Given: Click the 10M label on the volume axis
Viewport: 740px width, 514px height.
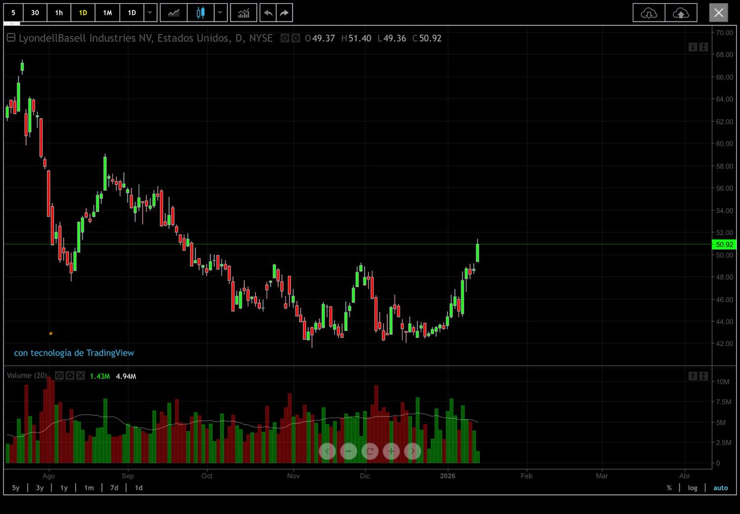Looking at the screenshot, I should (x=723, y=382).
